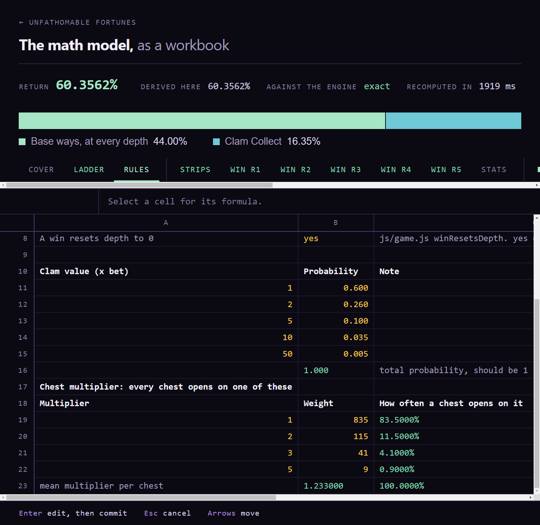
Task: Select the weight 115 cell
Action: tap(336, 436)
